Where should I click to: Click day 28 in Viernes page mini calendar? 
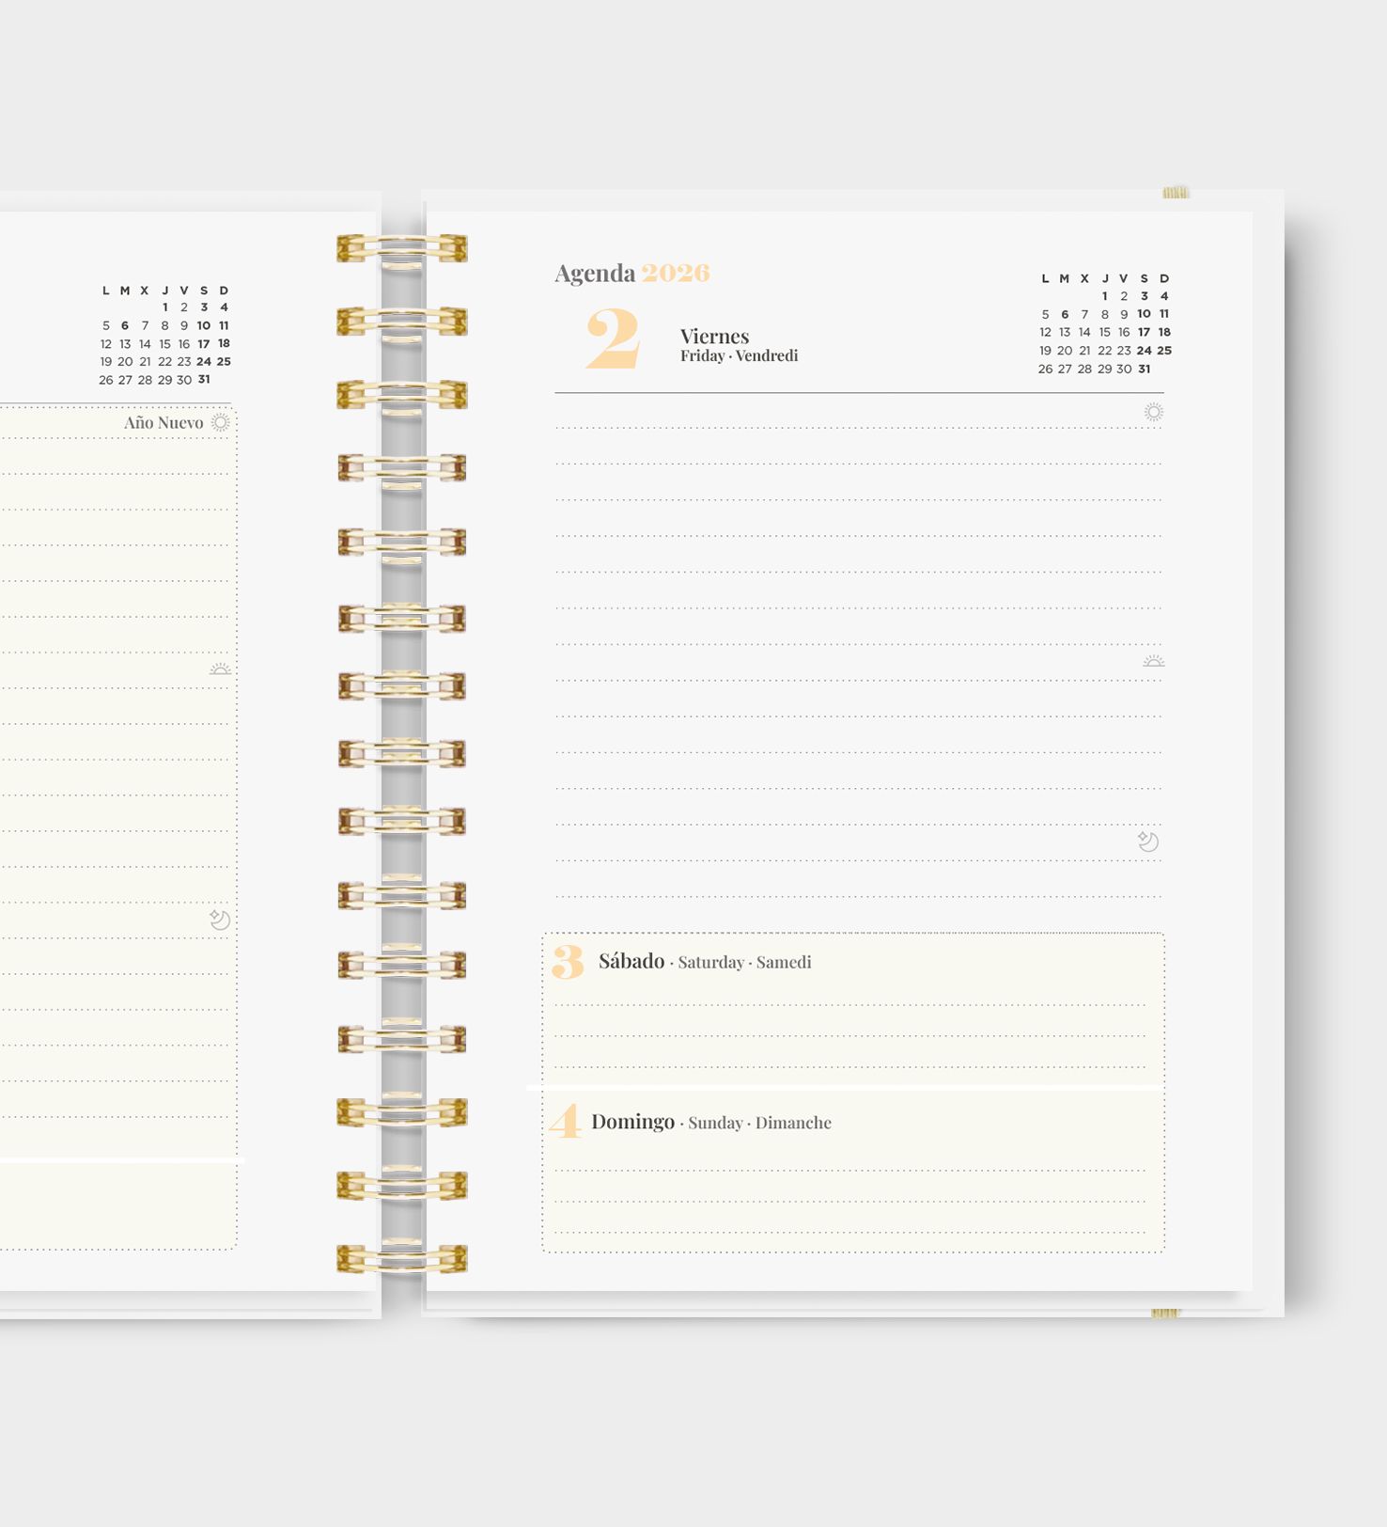tap(1084, 369)
